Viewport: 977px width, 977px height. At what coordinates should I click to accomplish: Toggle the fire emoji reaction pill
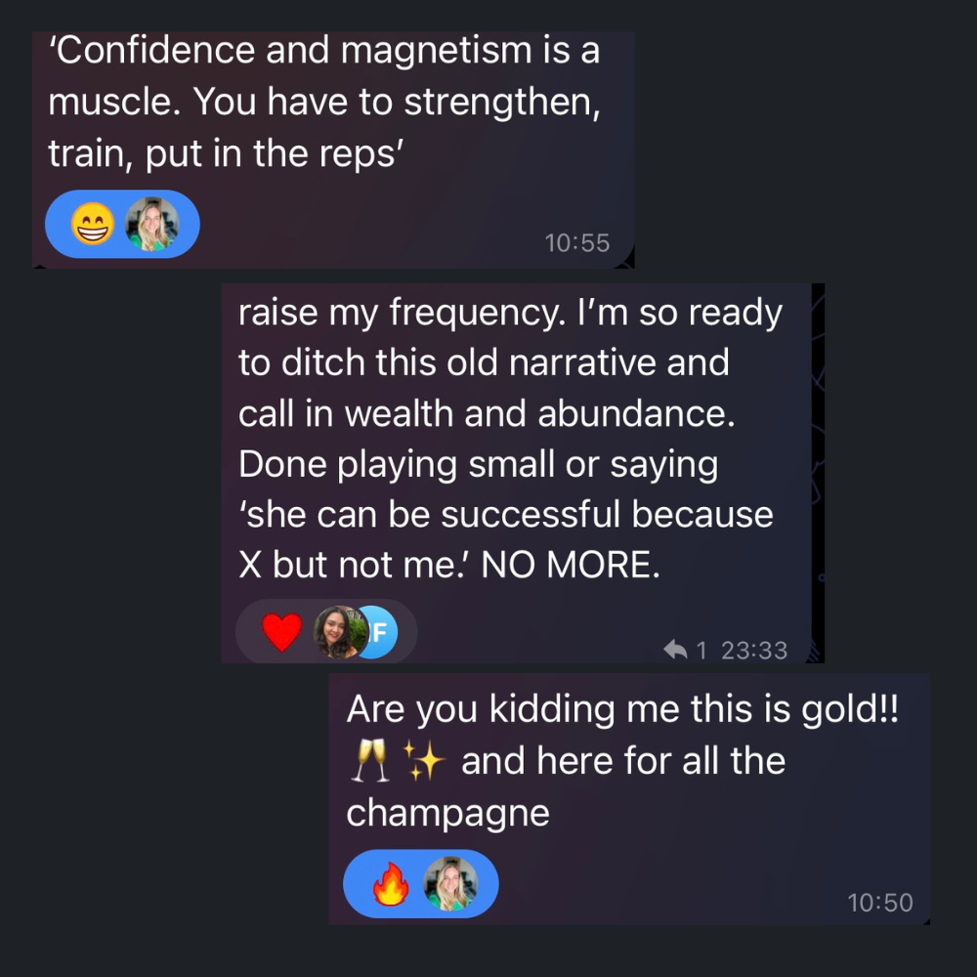tap(420, 883)
